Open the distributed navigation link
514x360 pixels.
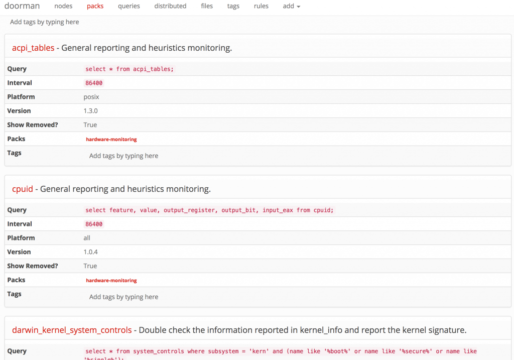(x=170, y=6)
